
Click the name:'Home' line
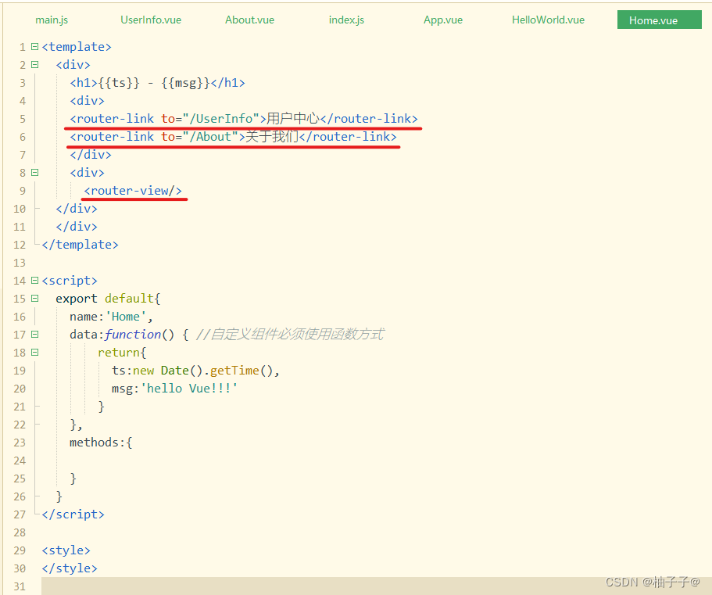(111, 317)
